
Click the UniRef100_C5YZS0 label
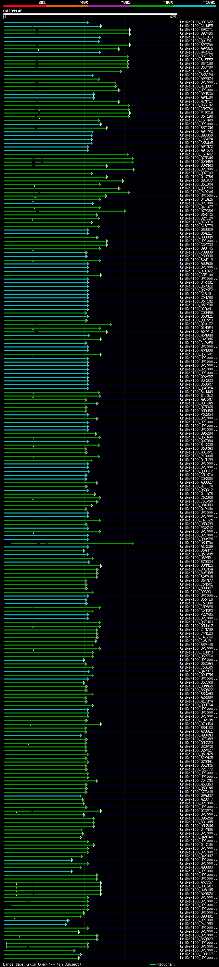(x=196, y=109)
